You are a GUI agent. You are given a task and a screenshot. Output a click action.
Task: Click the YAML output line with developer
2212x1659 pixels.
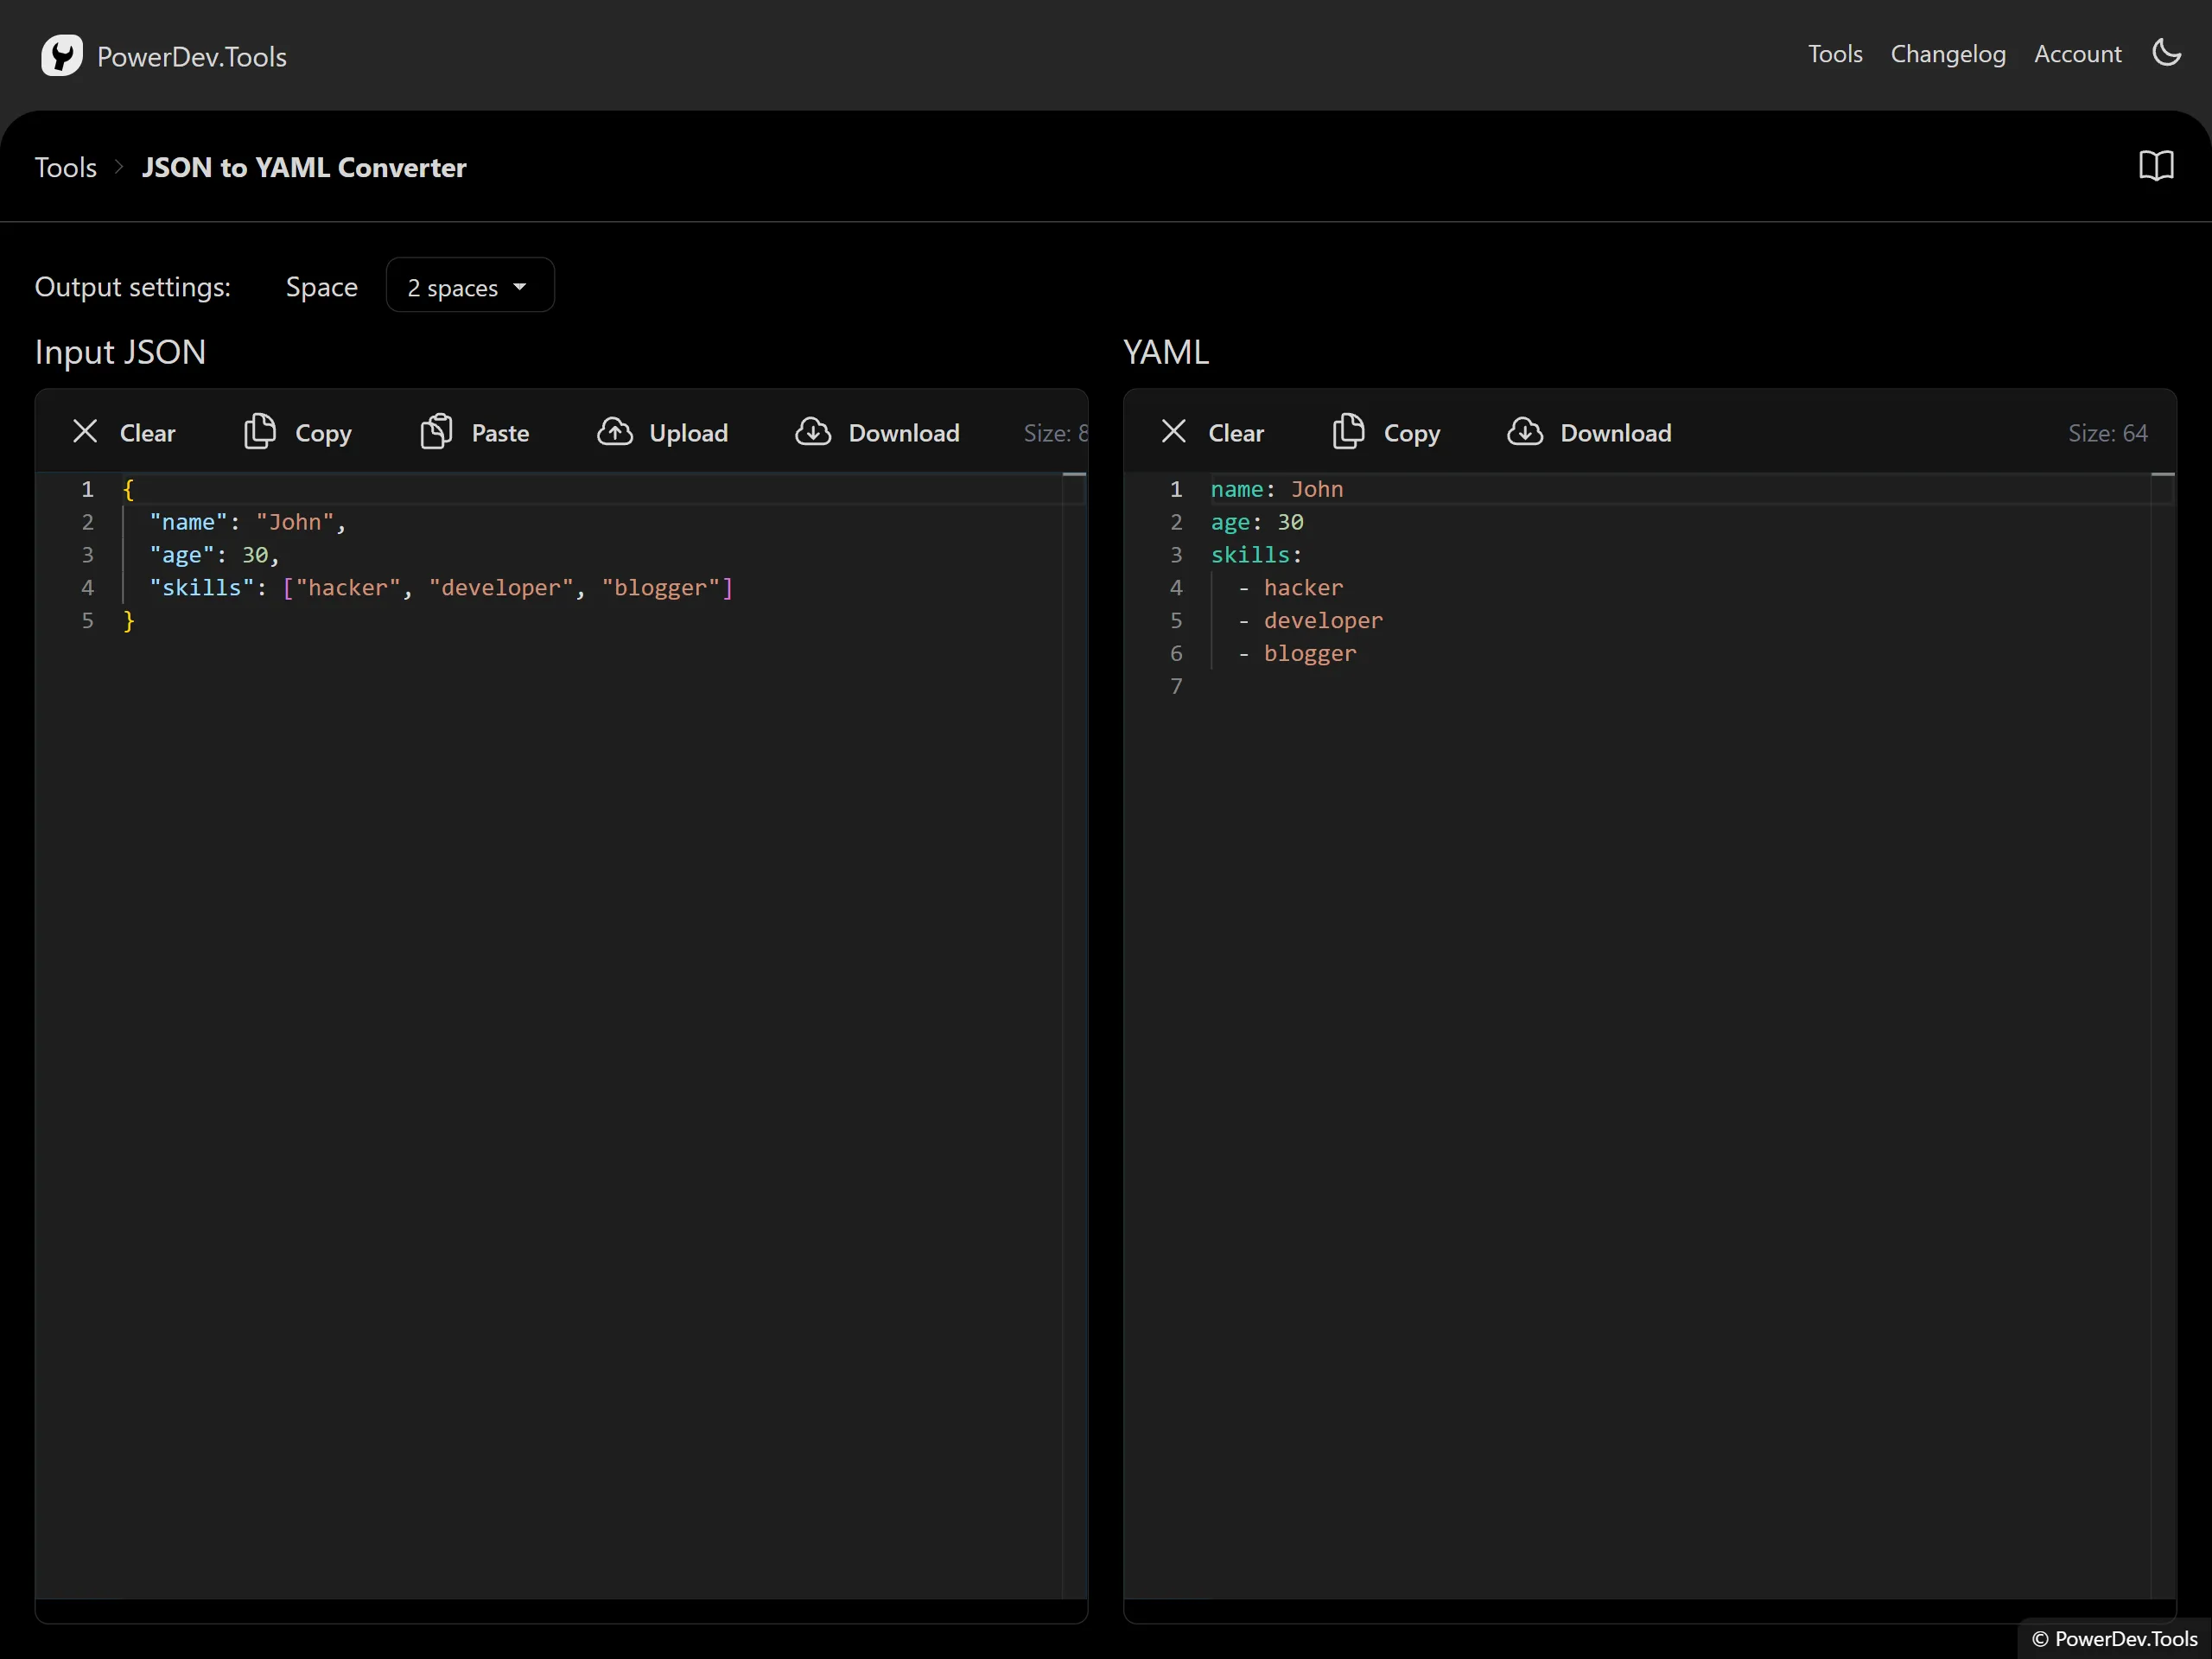pyautogui.click(x=1322, y=621)
